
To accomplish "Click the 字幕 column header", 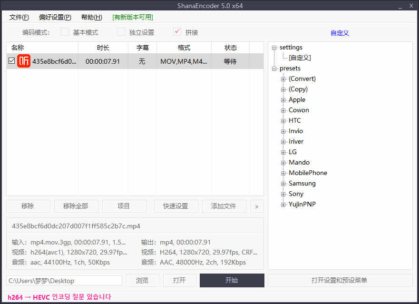I will point(142,48).
